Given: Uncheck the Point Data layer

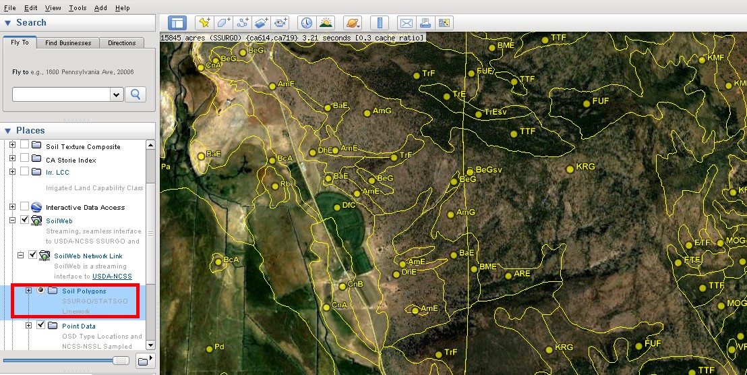Looking at the screenshot, I should (41, 325).
